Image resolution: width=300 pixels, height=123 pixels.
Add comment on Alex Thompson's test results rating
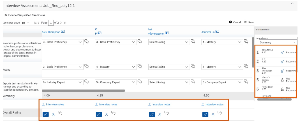pyautogui.click(x=86, y=82)
